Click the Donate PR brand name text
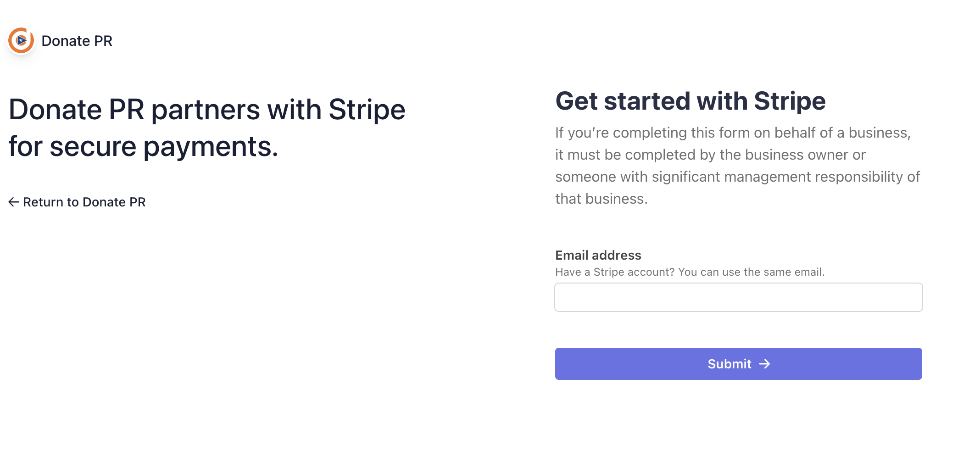 77,41
